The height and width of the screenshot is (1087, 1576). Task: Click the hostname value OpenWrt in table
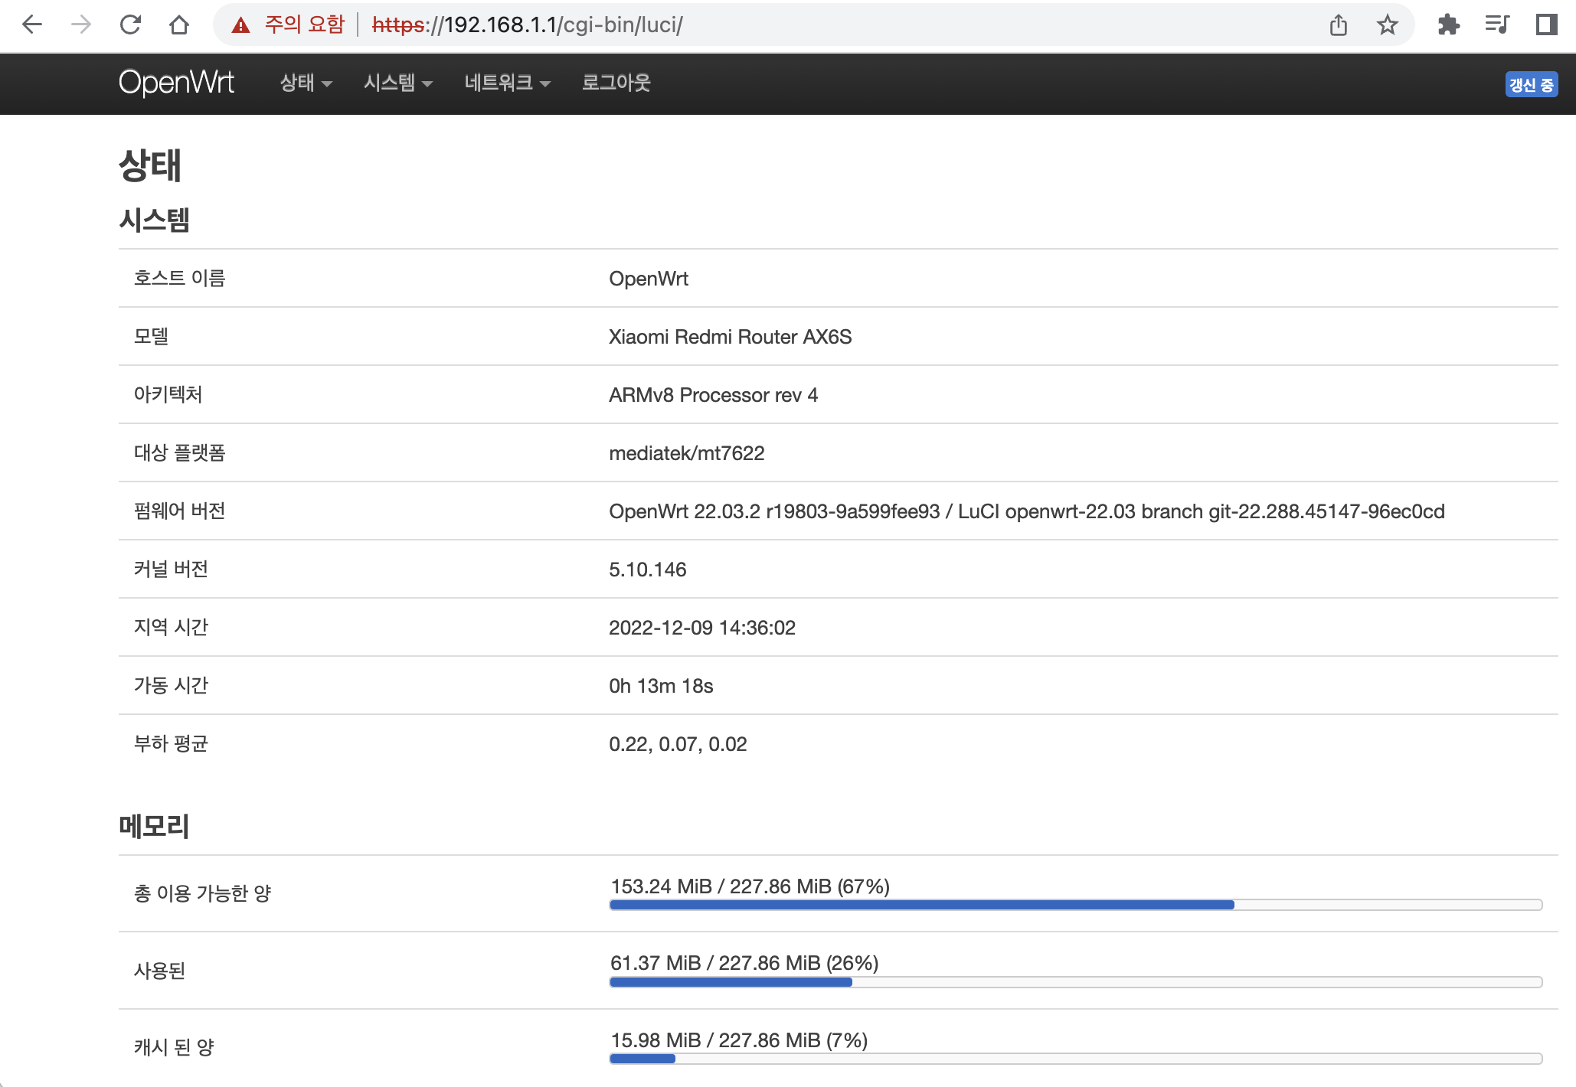click(649, 279)
